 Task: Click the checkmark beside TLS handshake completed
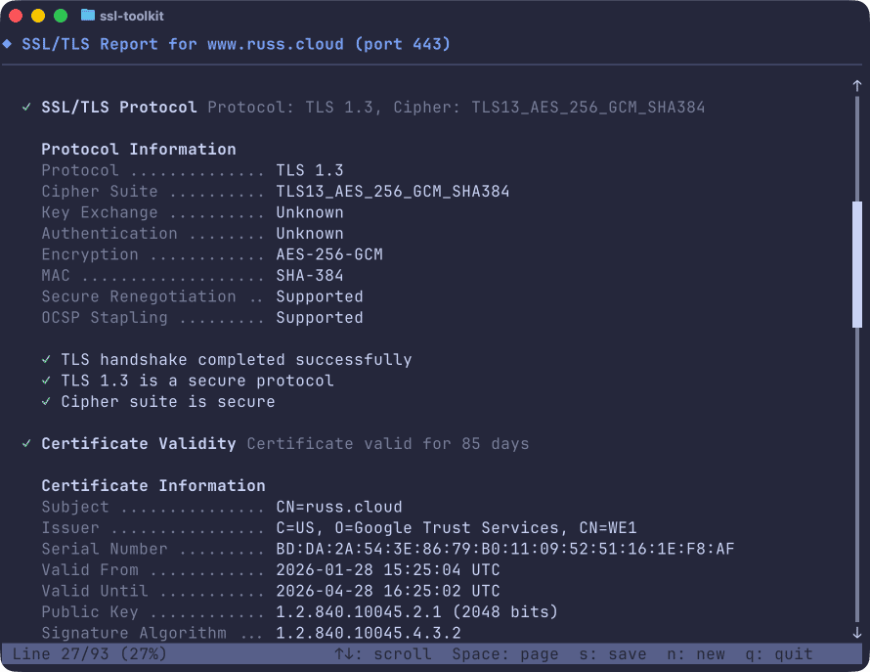46,360
